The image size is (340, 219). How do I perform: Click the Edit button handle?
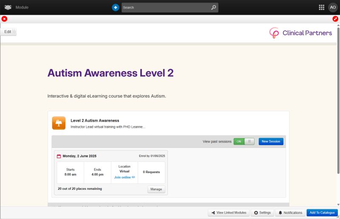pos(8,32)
